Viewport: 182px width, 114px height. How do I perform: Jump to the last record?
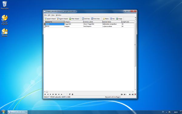(53, 94)
